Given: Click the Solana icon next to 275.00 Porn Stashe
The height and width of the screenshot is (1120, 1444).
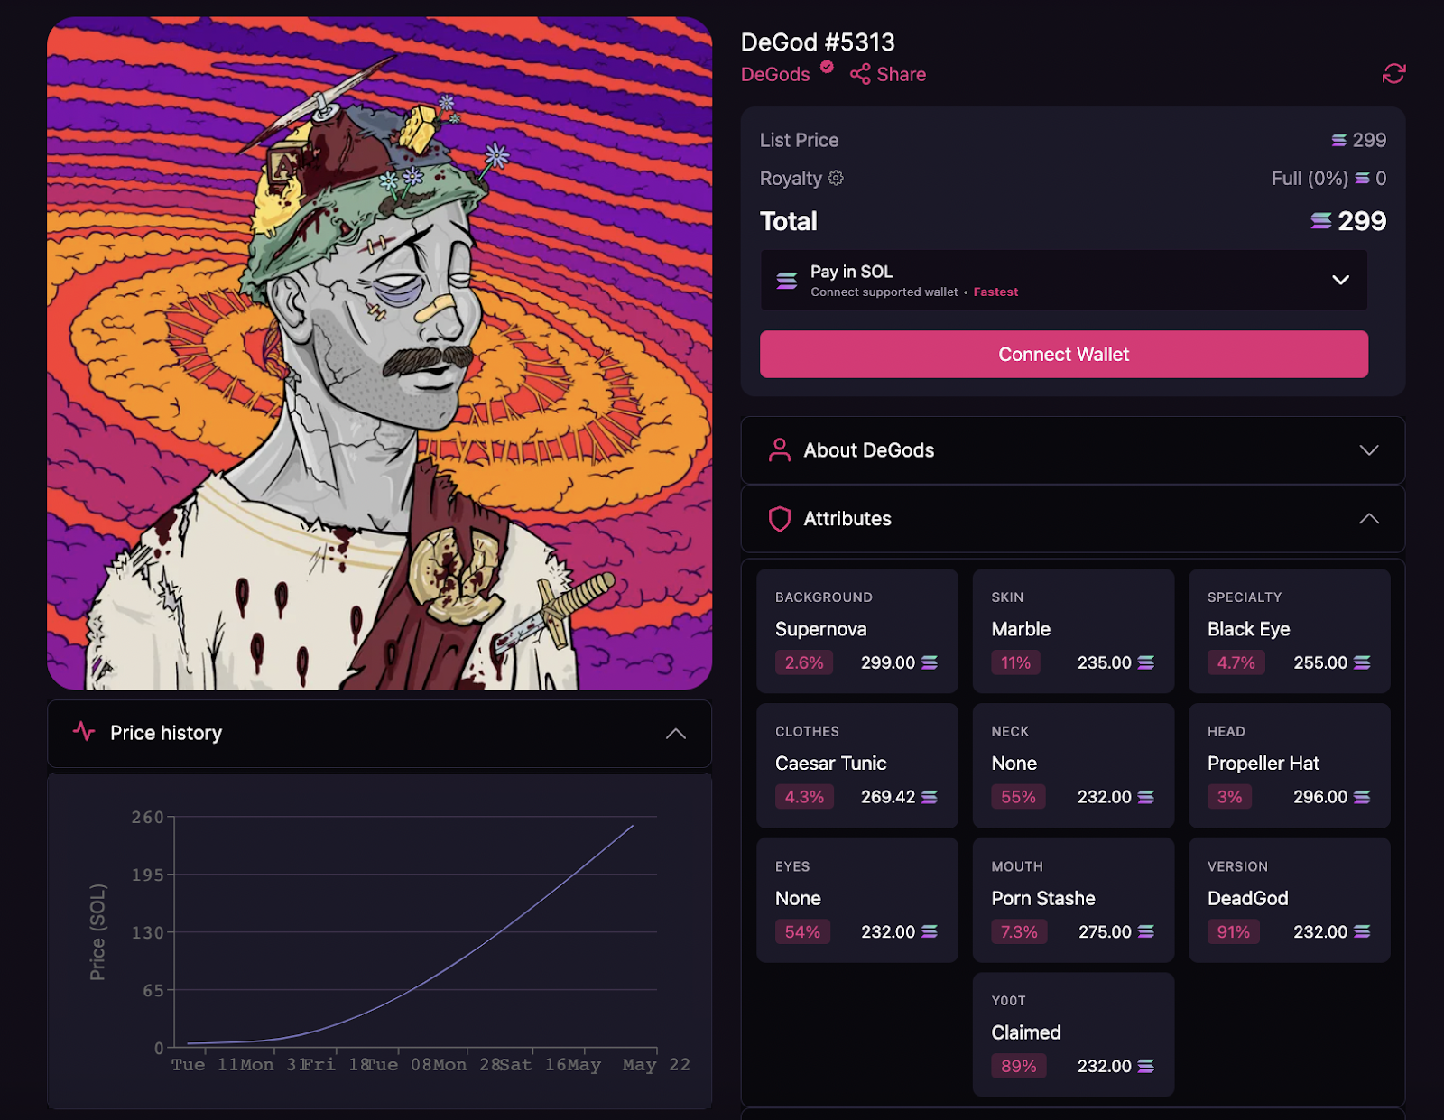Looking at the screenshot, I should pyautogui.click(x=1145, y=931).
